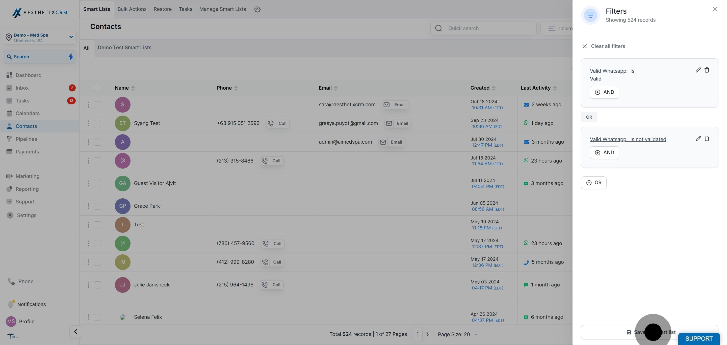Click the lightning bolt quick actions icon
727x345 pixels.
(71, 57)
